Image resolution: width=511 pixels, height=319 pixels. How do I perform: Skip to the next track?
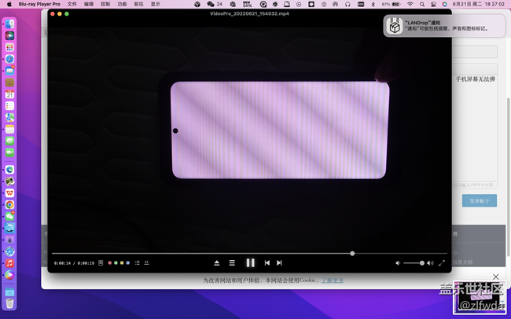click(x=279, y=263)
